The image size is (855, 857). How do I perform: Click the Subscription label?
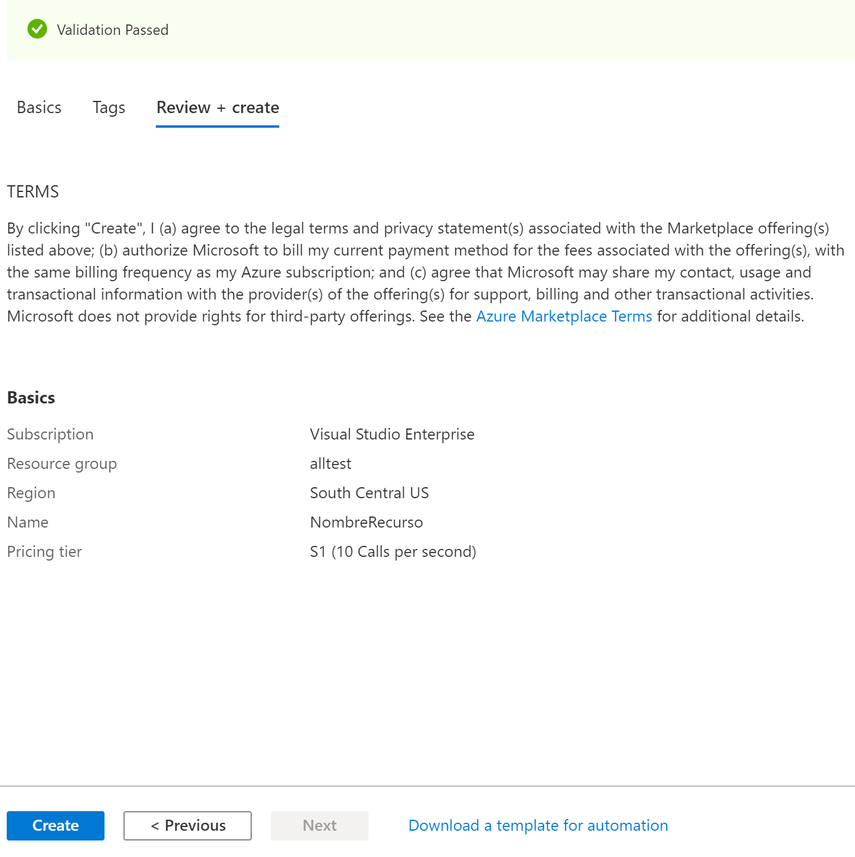pyautogui.click(x=50, y=434)
